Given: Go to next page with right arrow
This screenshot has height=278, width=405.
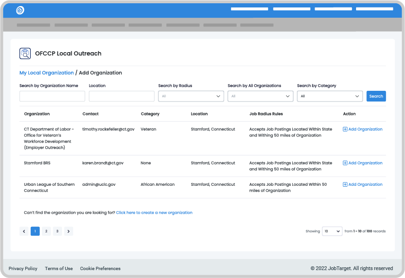Looking at the screenshot, I should pyautogui.click(x=69, y=231).
